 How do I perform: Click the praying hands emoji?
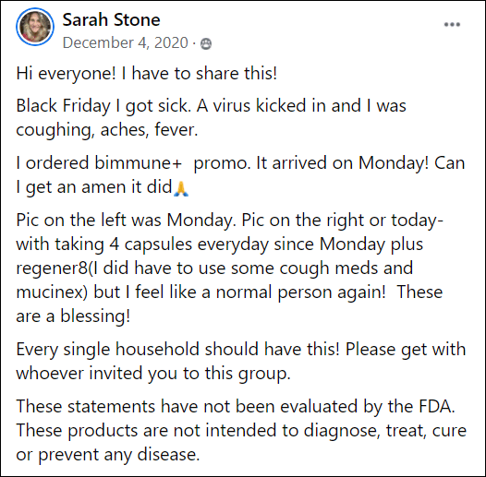181,188
